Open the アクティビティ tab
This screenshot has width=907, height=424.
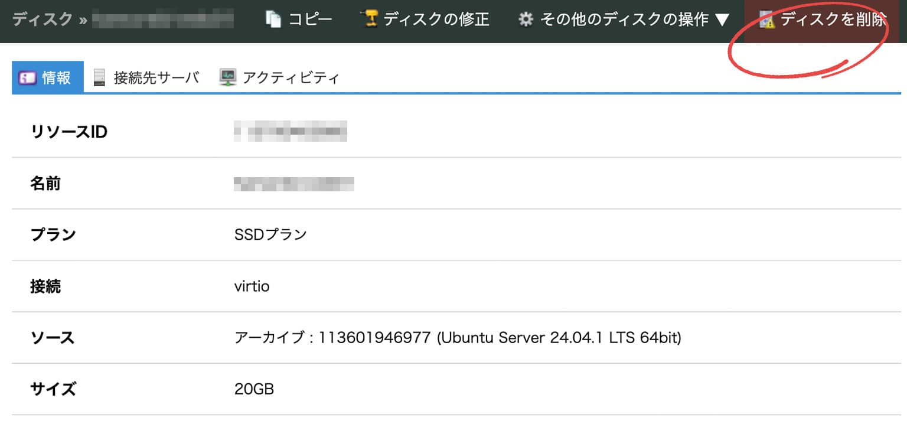(x=279, y=77)
